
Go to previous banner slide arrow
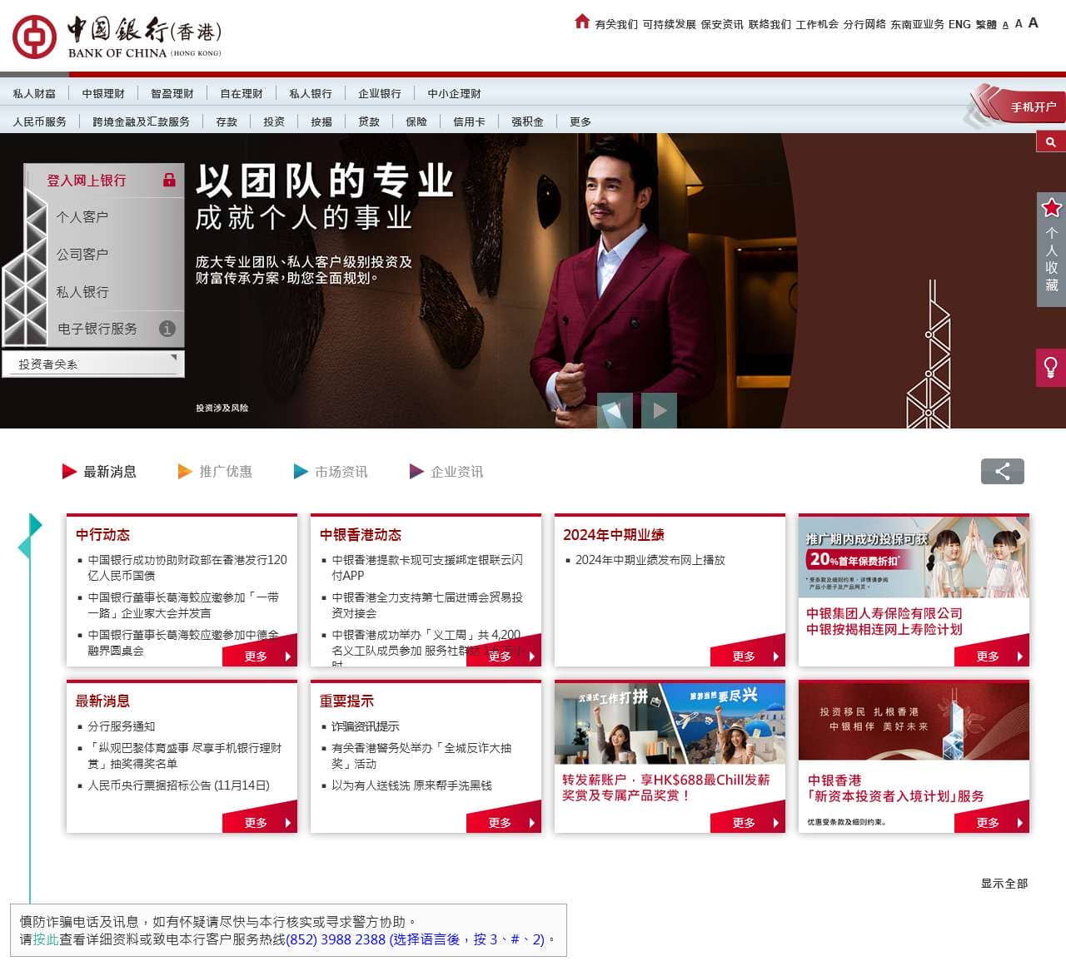coord(615,410)
